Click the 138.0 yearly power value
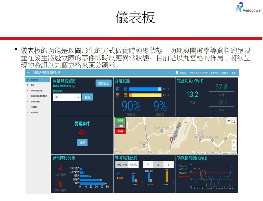This screenshot has height=201, width=263. (221, 102)
